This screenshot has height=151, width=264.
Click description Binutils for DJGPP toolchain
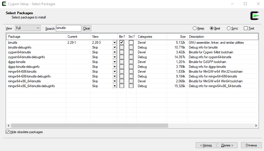(208, 62)
